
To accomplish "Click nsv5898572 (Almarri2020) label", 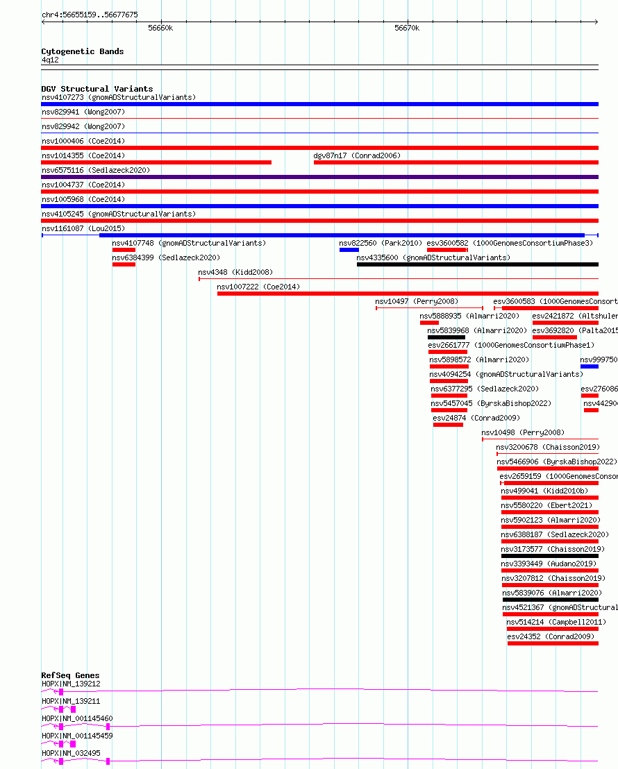I will [x=480, y=360].
